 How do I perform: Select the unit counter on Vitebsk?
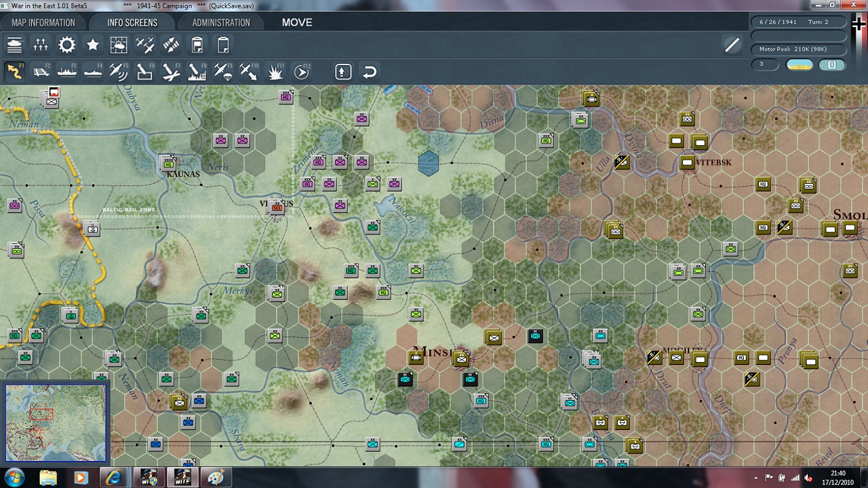[687, 163]
